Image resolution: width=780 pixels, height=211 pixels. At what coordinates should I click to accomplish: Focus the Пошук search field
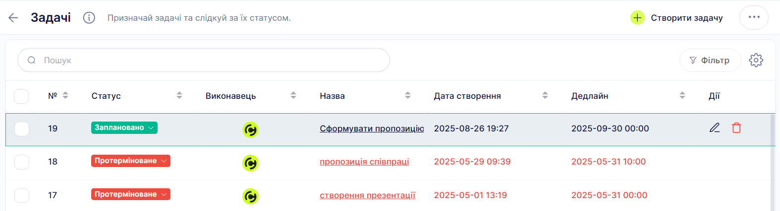[204, 60]
